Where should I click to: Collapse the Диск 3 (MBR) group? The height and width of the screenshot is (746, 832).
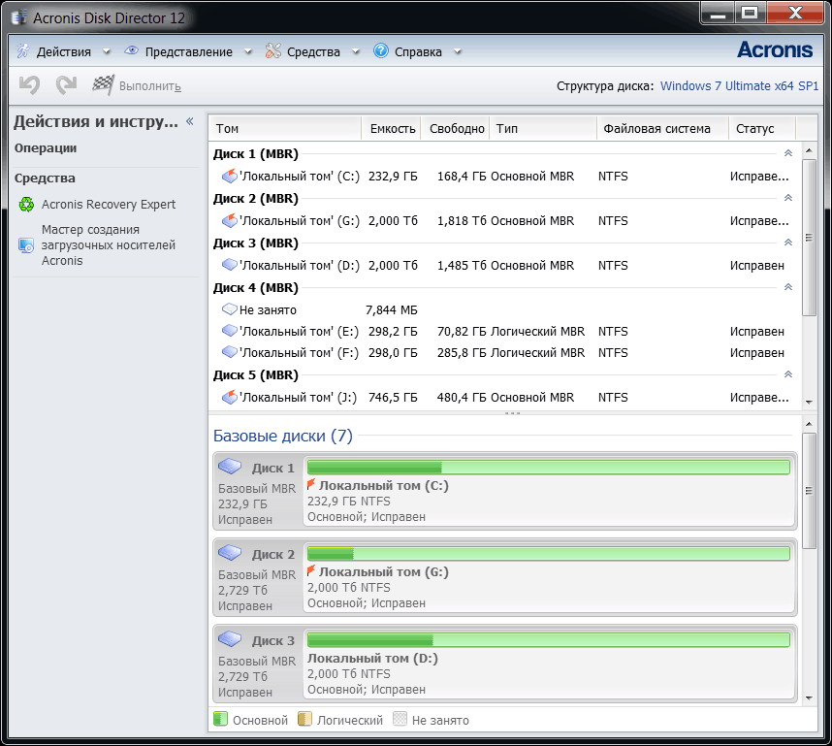[788, 243]
